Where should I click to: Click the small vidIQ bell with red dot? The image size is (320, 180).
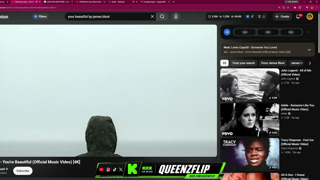pos(264,16)
